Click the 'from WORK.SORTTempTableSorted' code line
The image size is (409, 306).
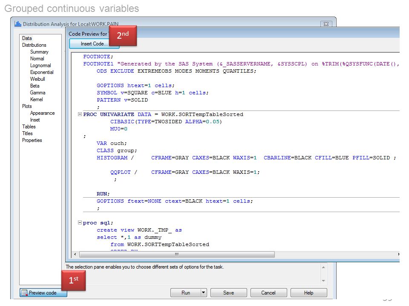[x=160, y=245]
